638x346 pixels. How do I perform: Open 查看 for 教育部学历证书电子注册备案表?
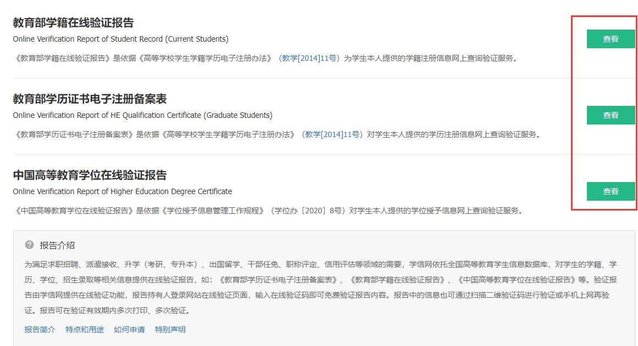click(611, 115)
